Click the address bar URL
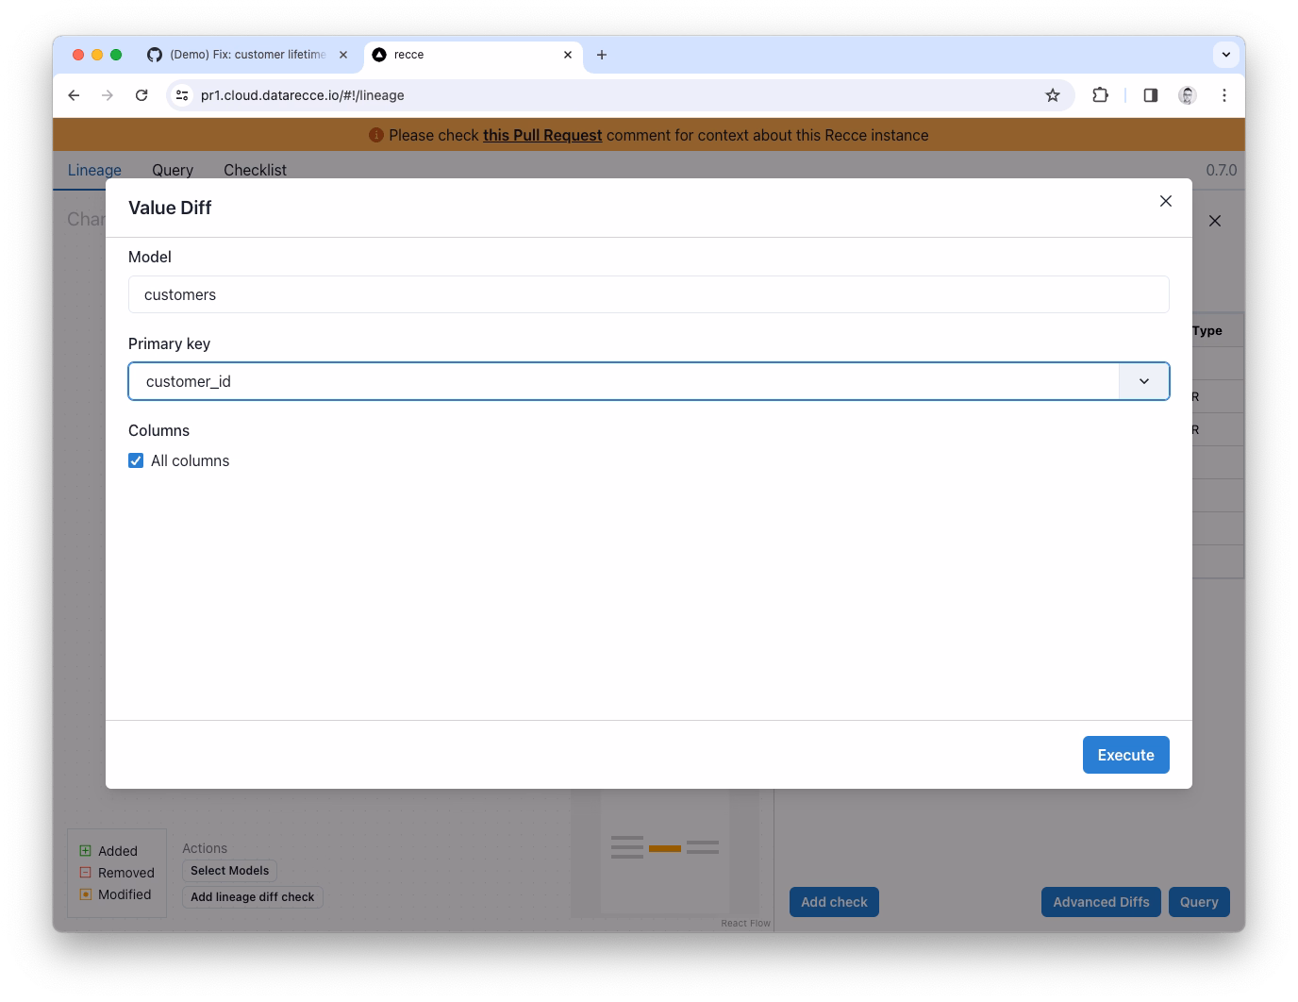 pyautogui.click(x=302, y=95)
